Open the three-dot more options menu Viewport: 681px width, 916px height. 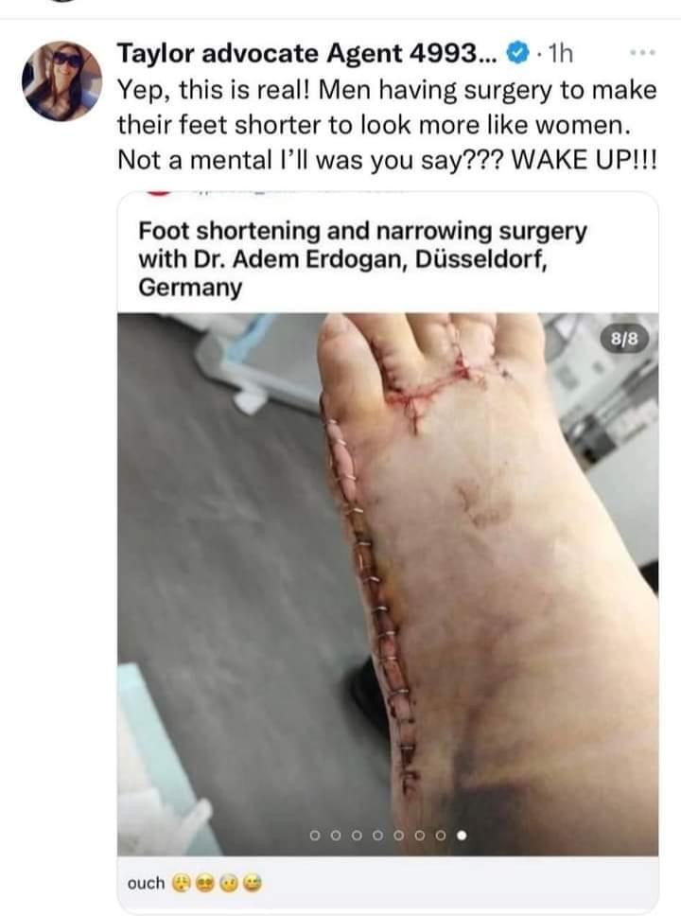pyautogui.click(x=643, y=53)
